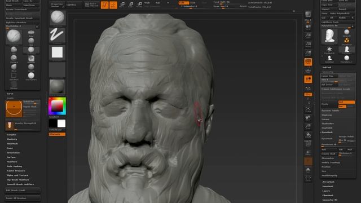
Task: Select the SelectRect brush icon
Action: [x=14, y=76]
